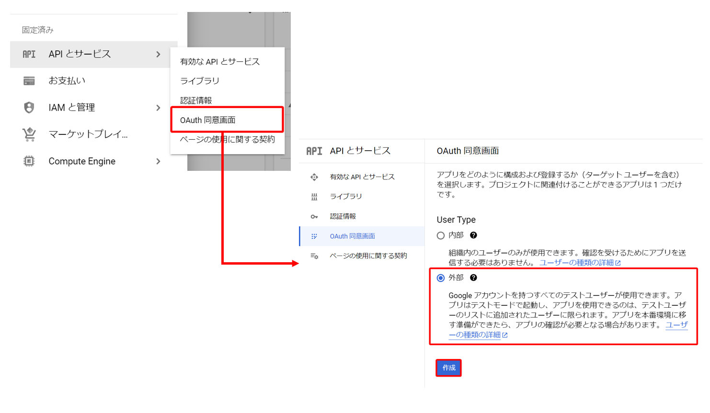The height and width of the screenshot is (413, 710).
Task: Expand the IAM と管理 submenu chevron
Action: (158, 107)
